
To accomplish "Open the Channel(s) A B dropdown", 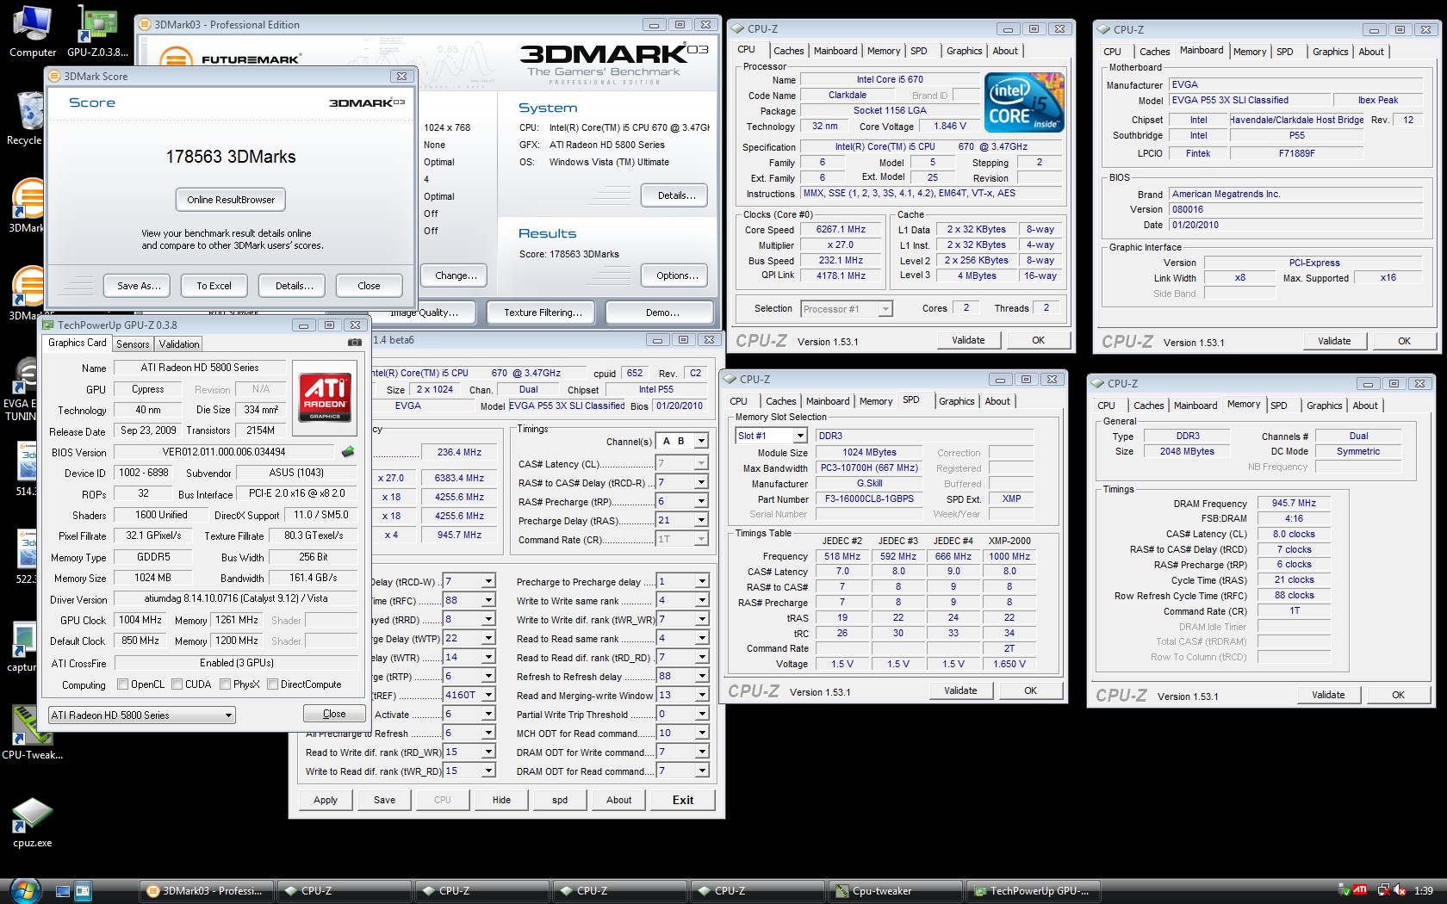I will (682, 441).
